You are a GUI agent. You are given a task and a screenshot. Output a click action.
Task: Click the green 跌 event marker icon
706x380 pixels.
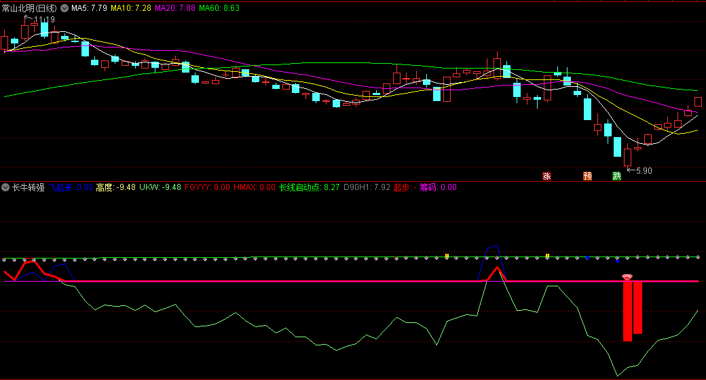pyautogui.click(x=616, y=176)
